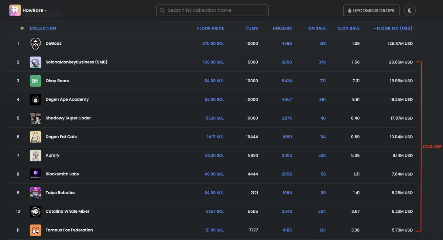The image size is (443, 240).
Task: Sort table by Floor Price column
Action: [x=210, y=28]
